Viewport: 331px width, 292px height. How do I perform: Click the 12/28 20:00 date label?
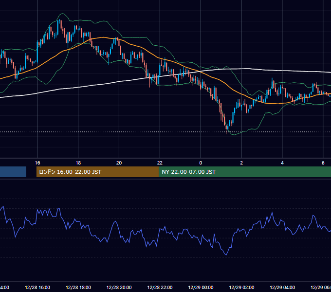(x=119, y=287)
